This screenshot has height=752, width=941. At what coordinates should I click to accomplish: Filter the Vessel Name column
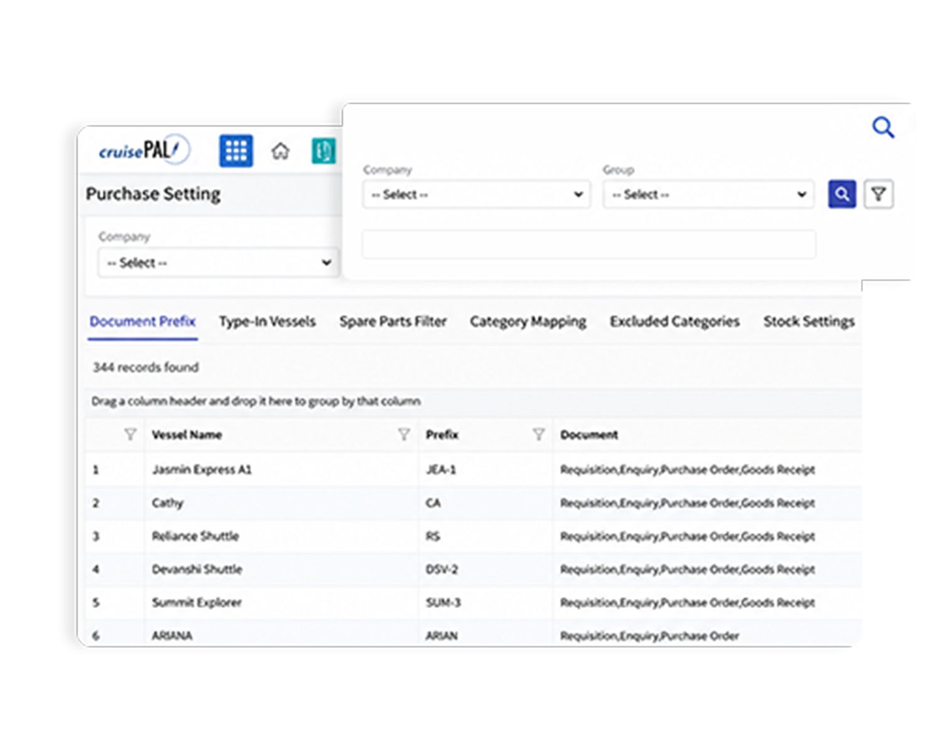point(404,434)
